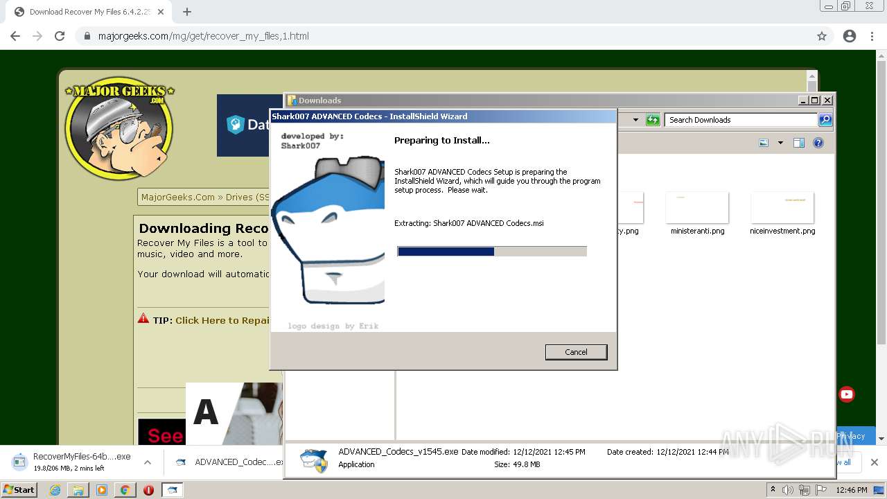887x499 pixels.
Task: Open the ADVANCED_Codec download item in shelf
Action: tap(229, 462)
